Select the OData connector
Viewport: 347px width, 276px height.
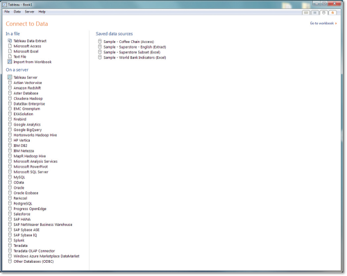coord(19,182)
